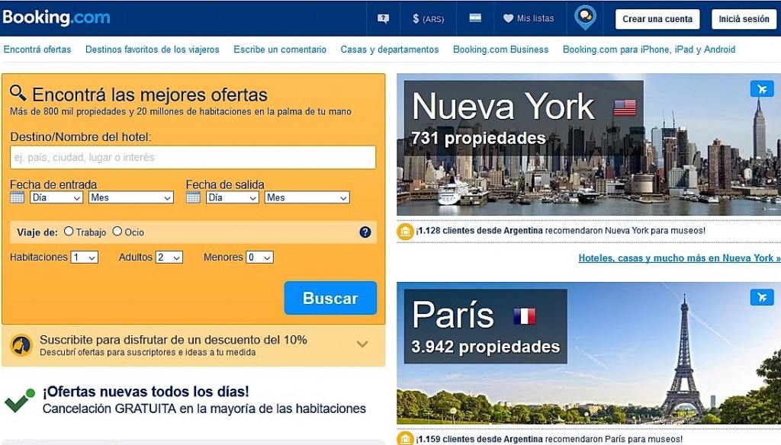Select the Ocio radio button
781x445 pixels.
pyautogui.click(x=117, y=232)
